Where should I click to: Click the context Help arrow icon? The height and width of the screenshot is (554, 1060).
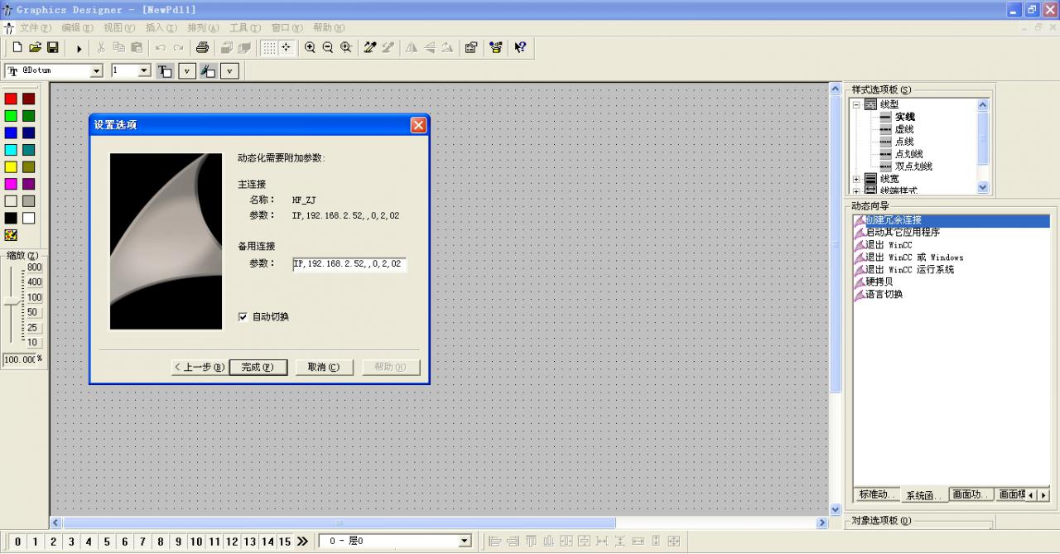pos(520,48)
